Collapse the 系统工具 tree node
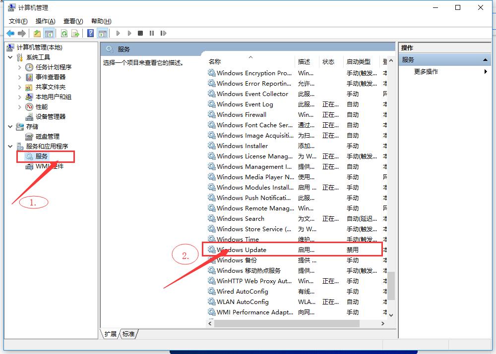496x354 pixels. [10, 57]
